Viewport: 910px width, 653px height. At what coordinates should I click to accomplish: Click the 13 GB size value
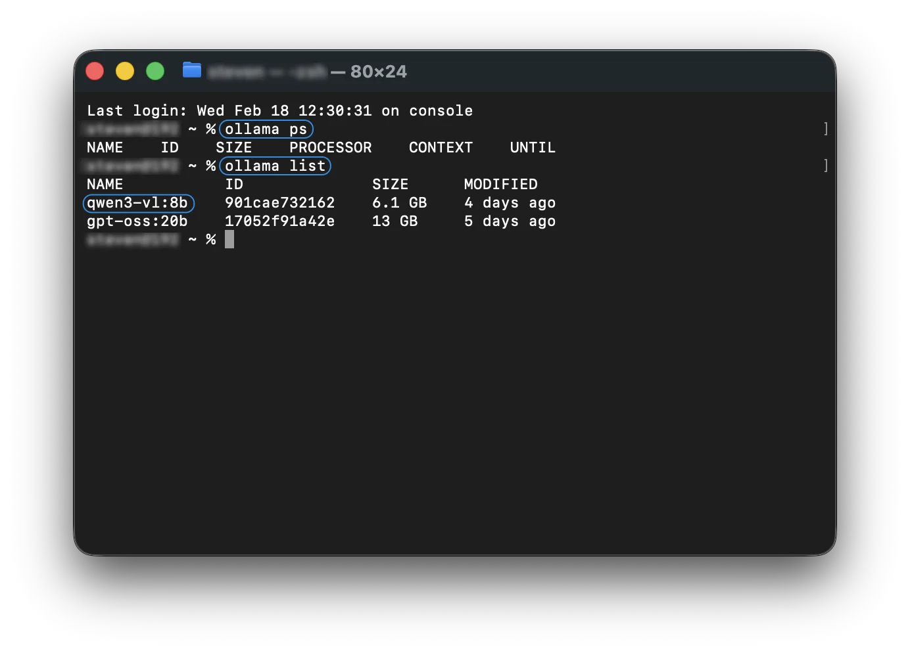[x=395, y=221]
